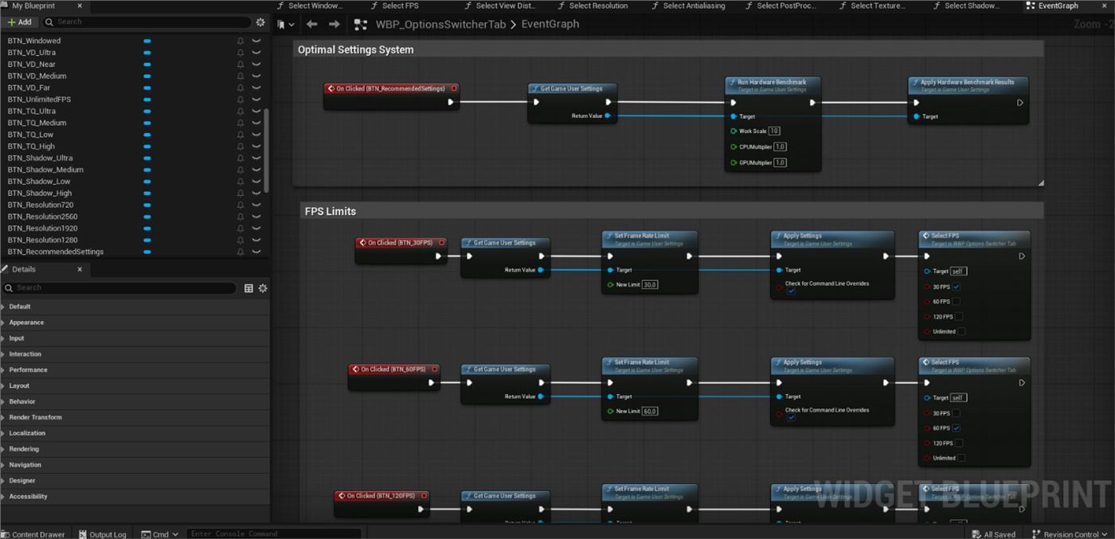The height and width of the screenshot is (539, 1115).
Task: Click New Limit 30.0 value field
Action: [x=650, y=284]
